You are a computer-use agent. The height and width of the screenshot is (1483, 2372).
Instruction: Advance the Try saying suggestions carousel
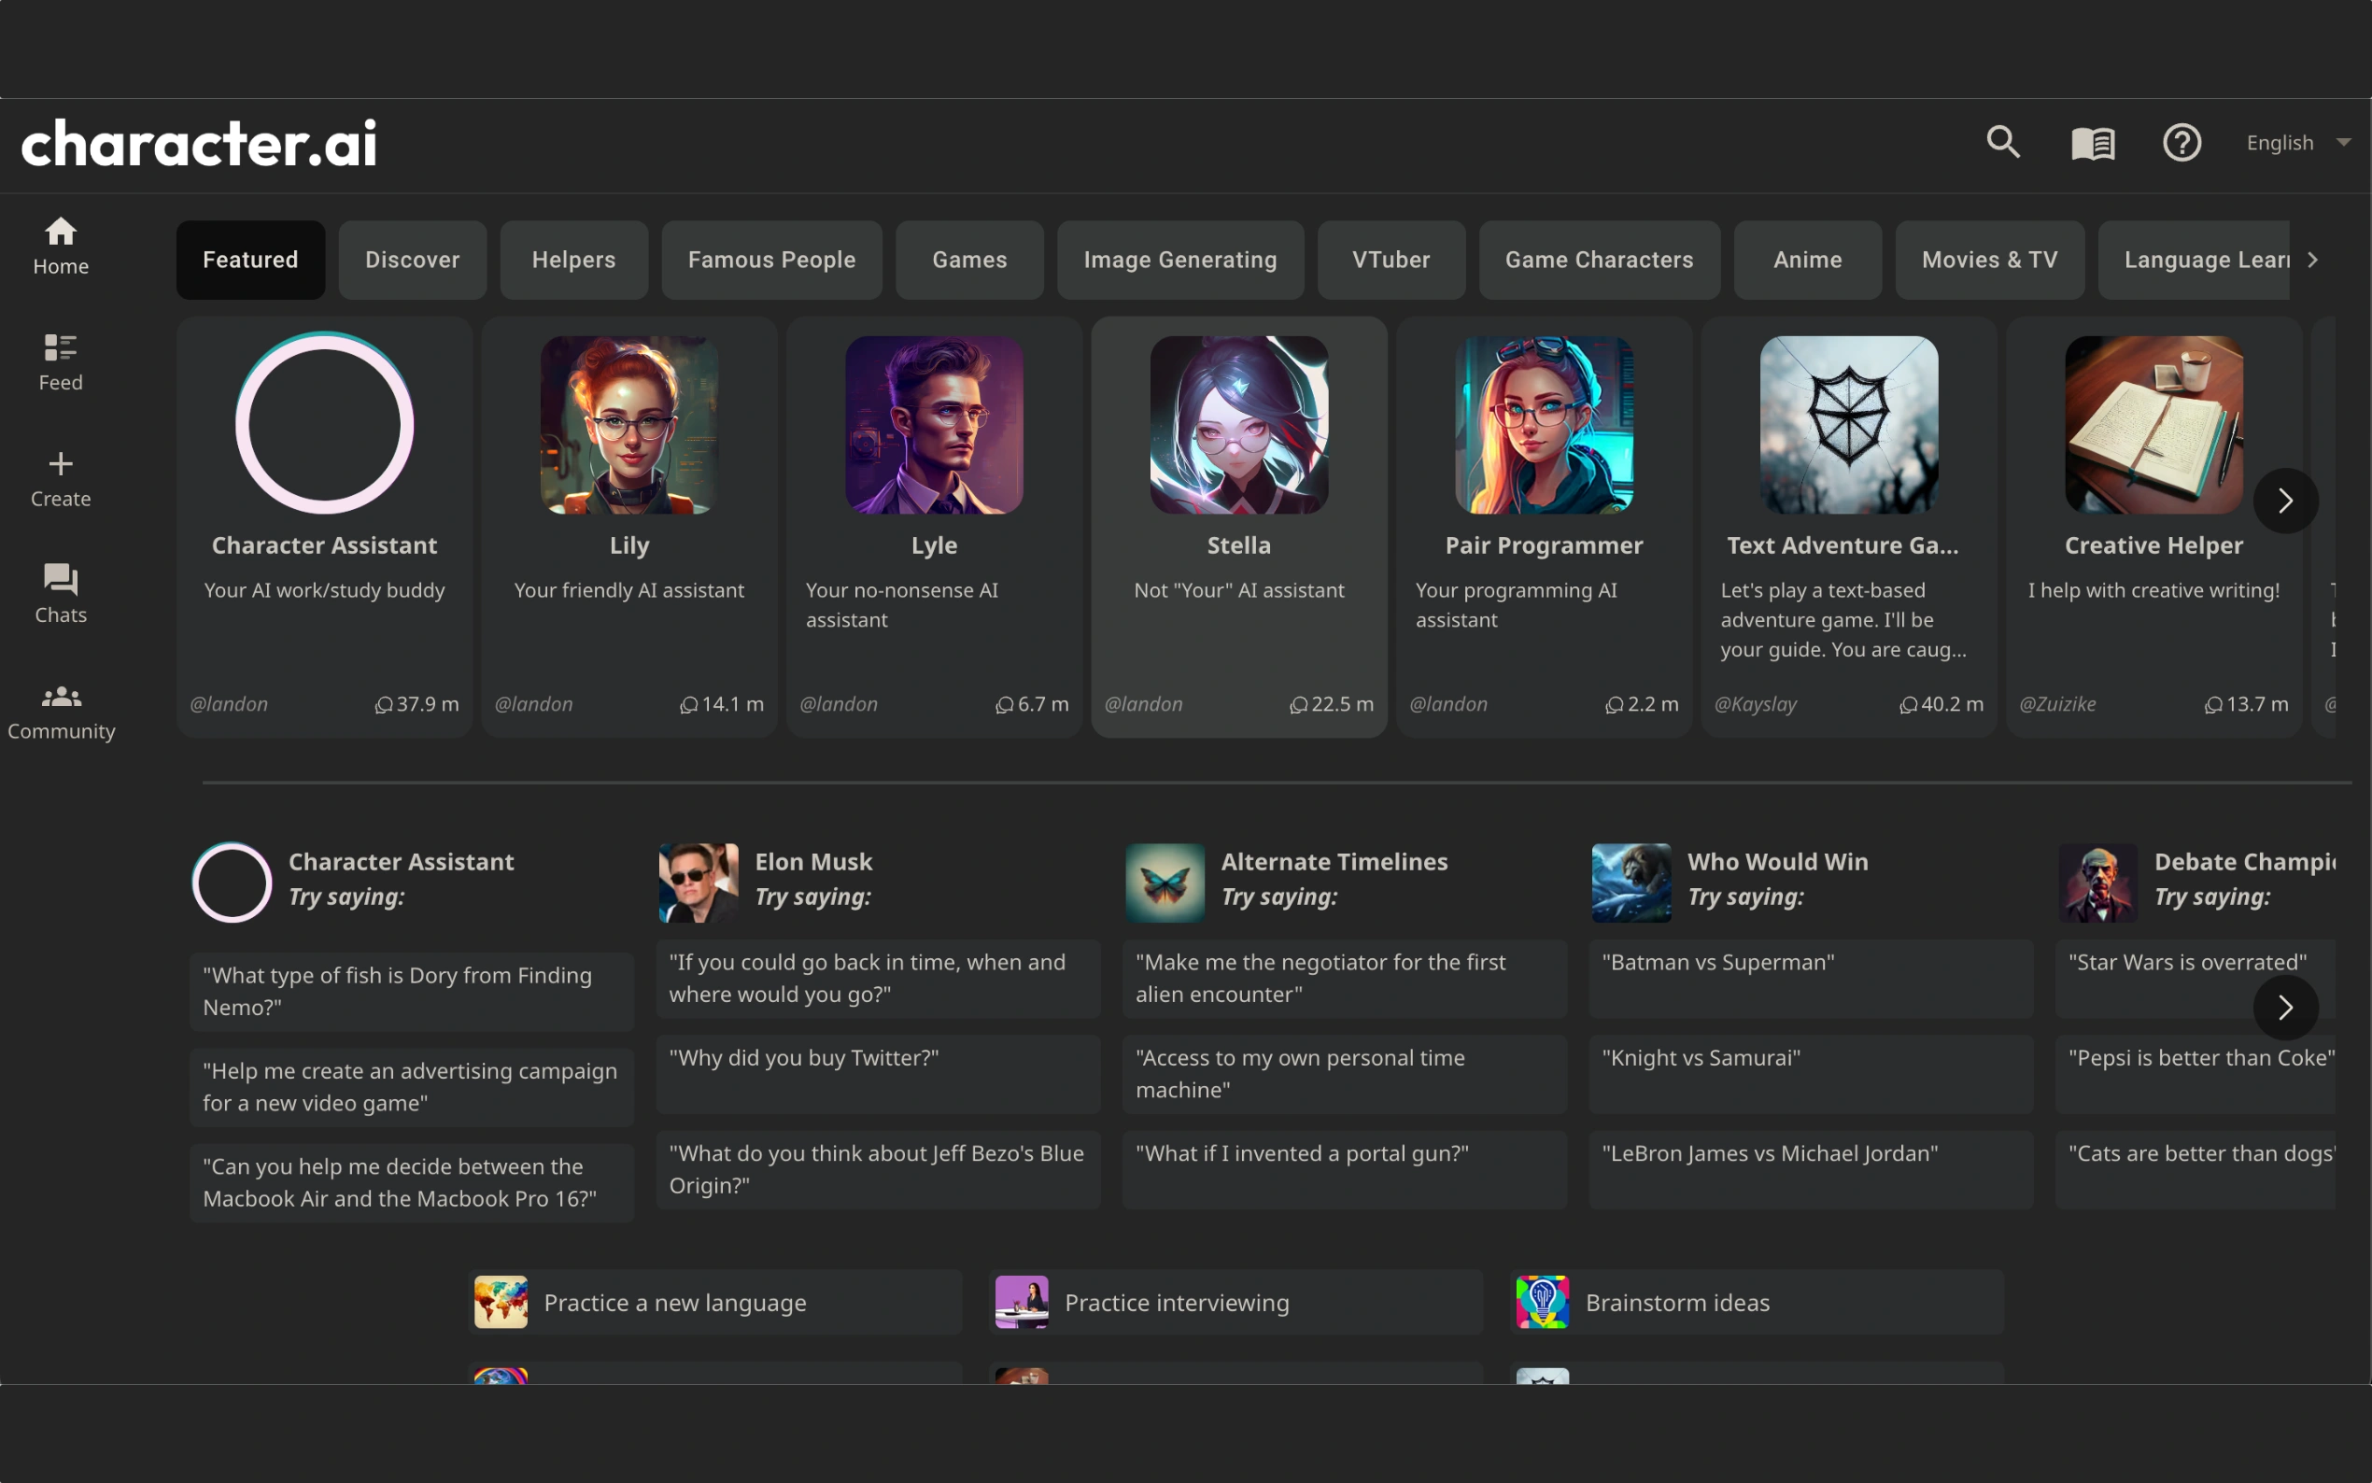click(x=2285, y=1008)
